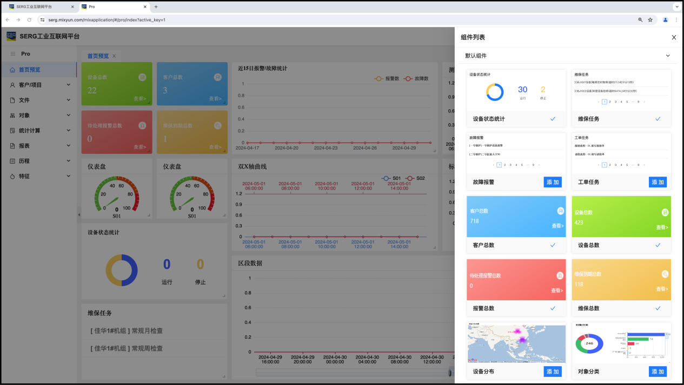Click the 对象 hierarchy icon in sidebar

pyautogui.click(x=12, y=116)
